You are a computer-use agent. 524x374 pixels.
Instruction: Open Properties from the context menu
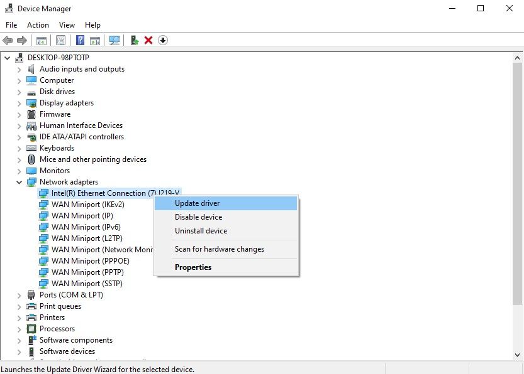193,267
